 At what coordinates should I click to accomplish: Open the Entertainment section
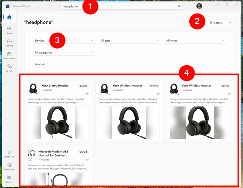click(9, 55)
